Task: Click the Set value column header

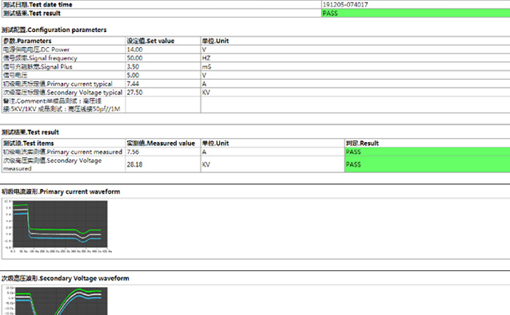Action: [x=150, y=41]
